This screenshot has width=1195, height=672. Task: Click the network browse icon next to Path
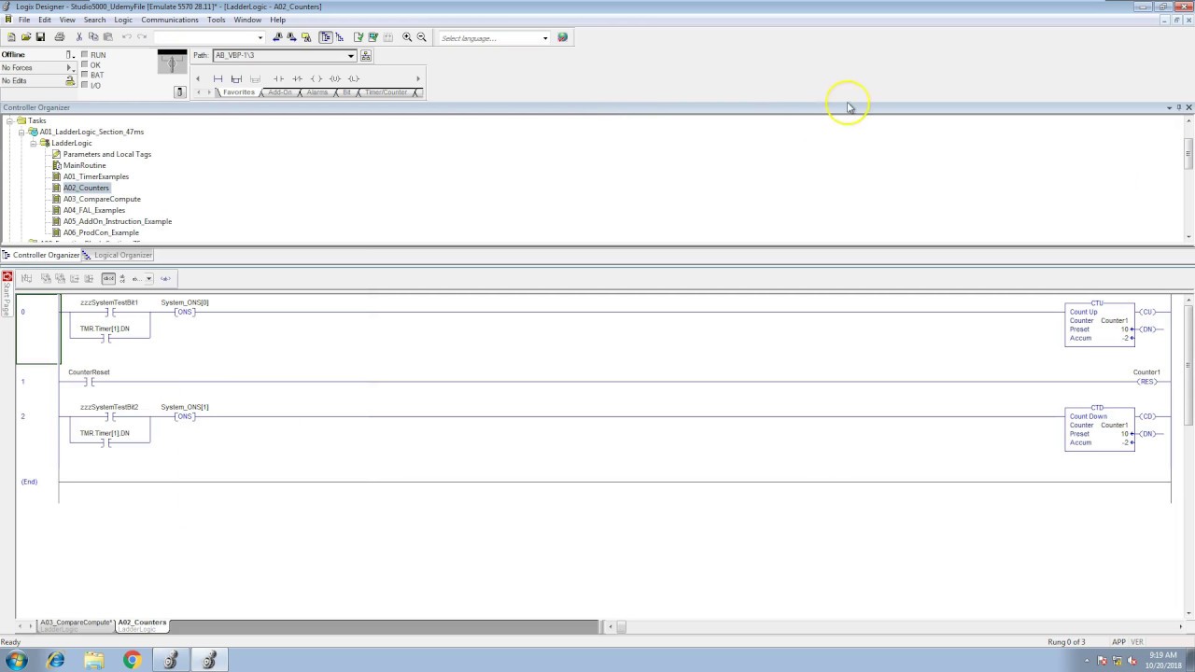point(366,55)
